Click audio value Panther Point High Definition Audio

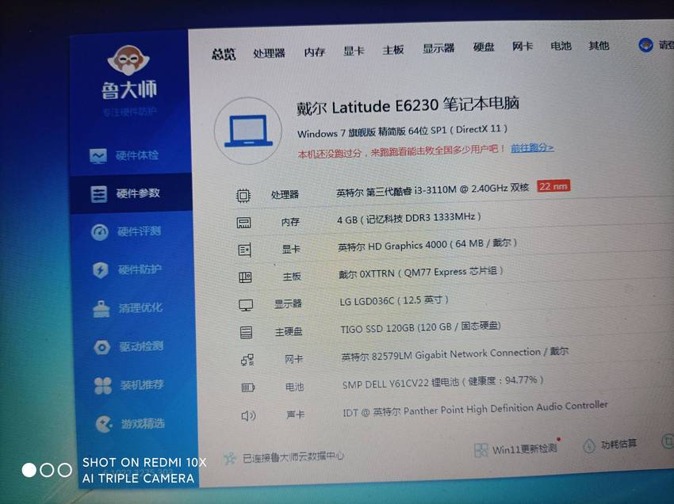tap(475, 409)
